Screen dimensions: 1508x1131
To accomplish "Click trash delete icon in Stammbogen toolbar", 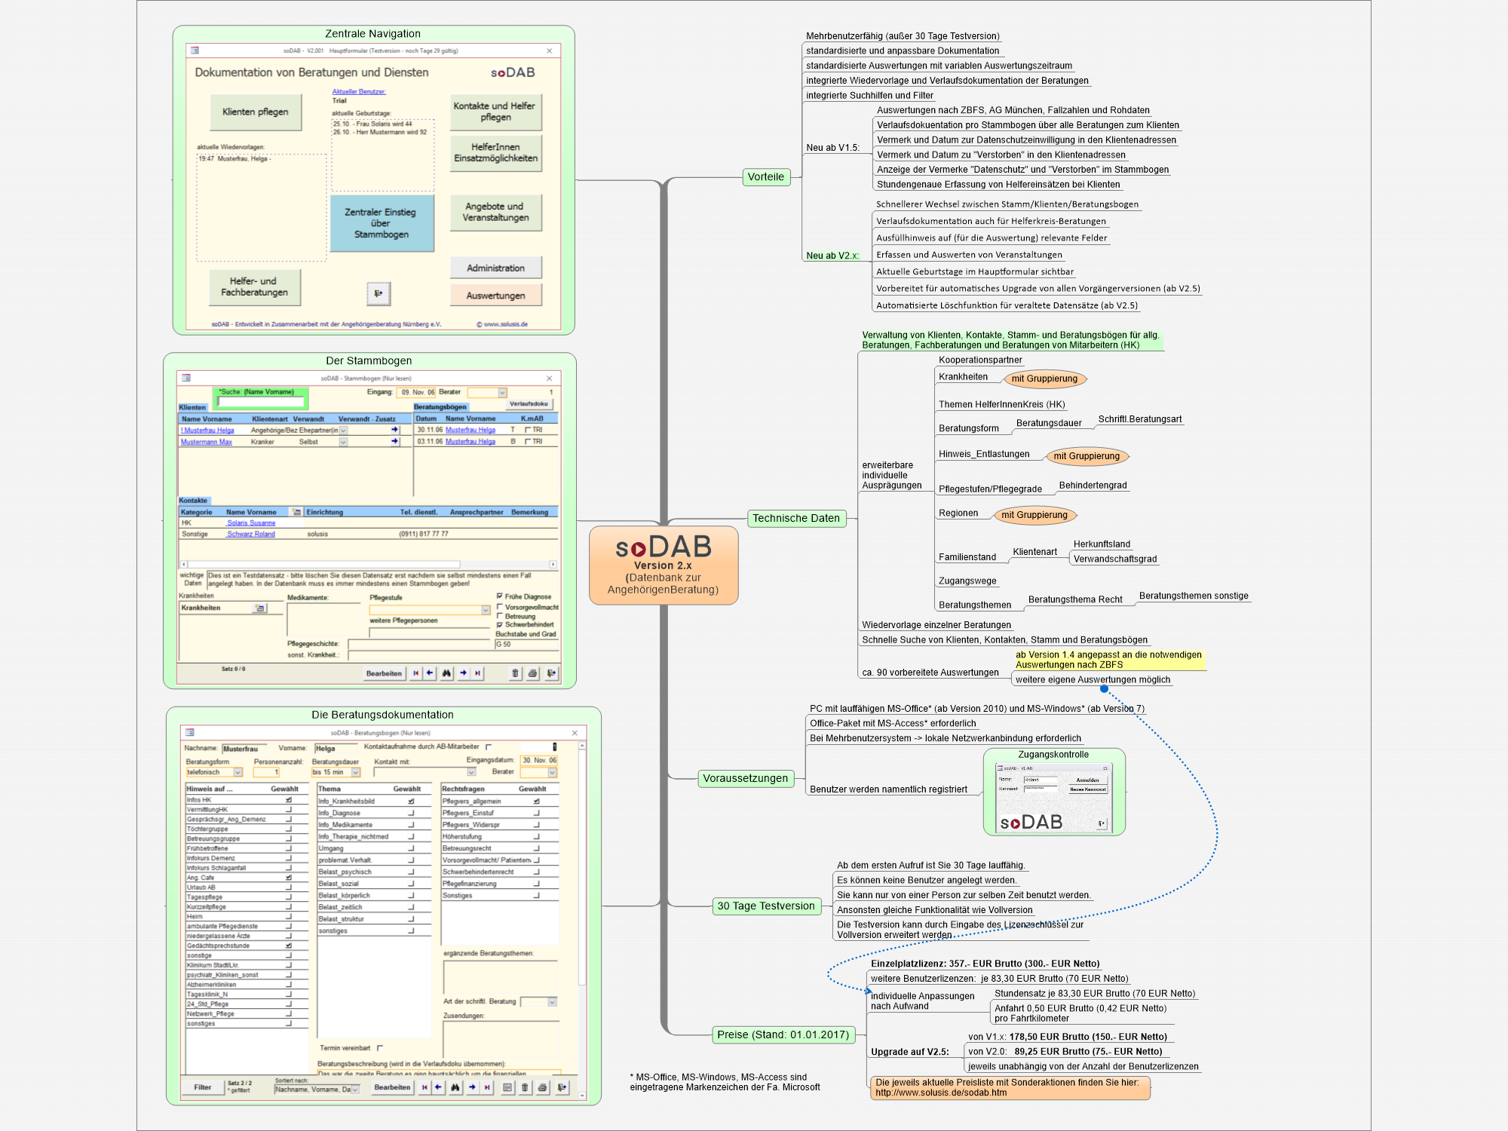I will pyautogui.click(x=516, y=673).
